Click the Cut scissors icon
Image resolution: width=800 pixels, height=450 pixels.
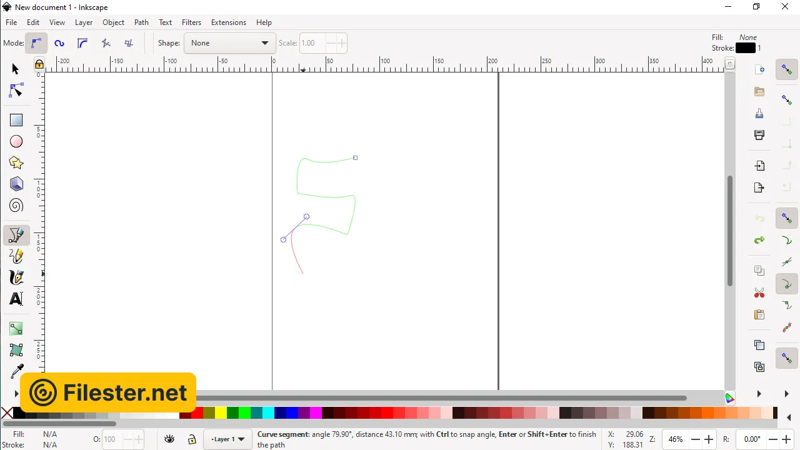[x=759, y=292]
